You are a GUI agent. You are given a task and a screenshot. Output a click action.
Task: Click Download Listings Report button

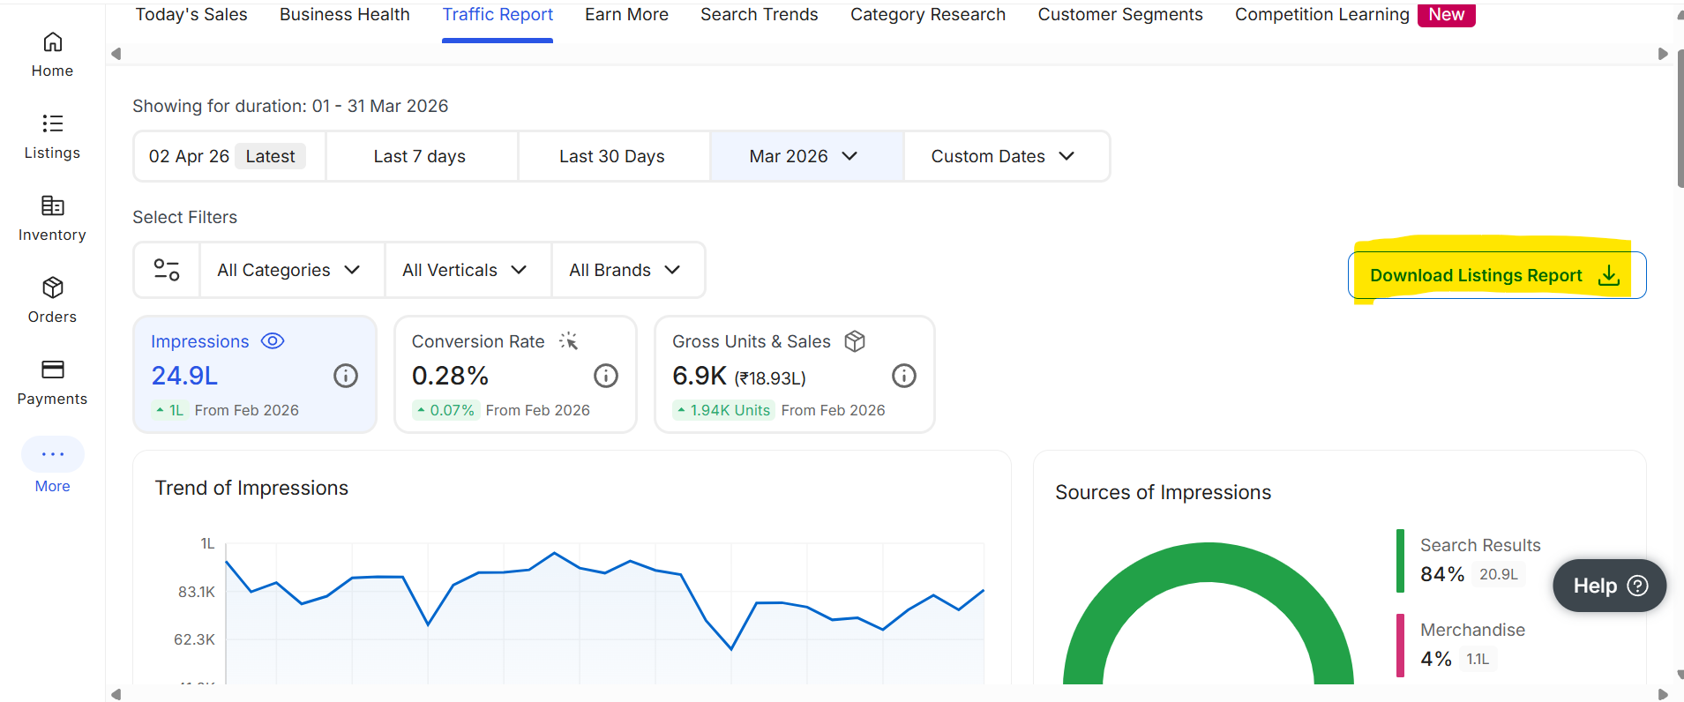pyautogui.click(x=1495, y=276)
